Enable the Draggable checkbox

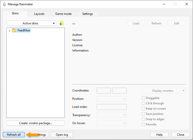click(143, 98)
